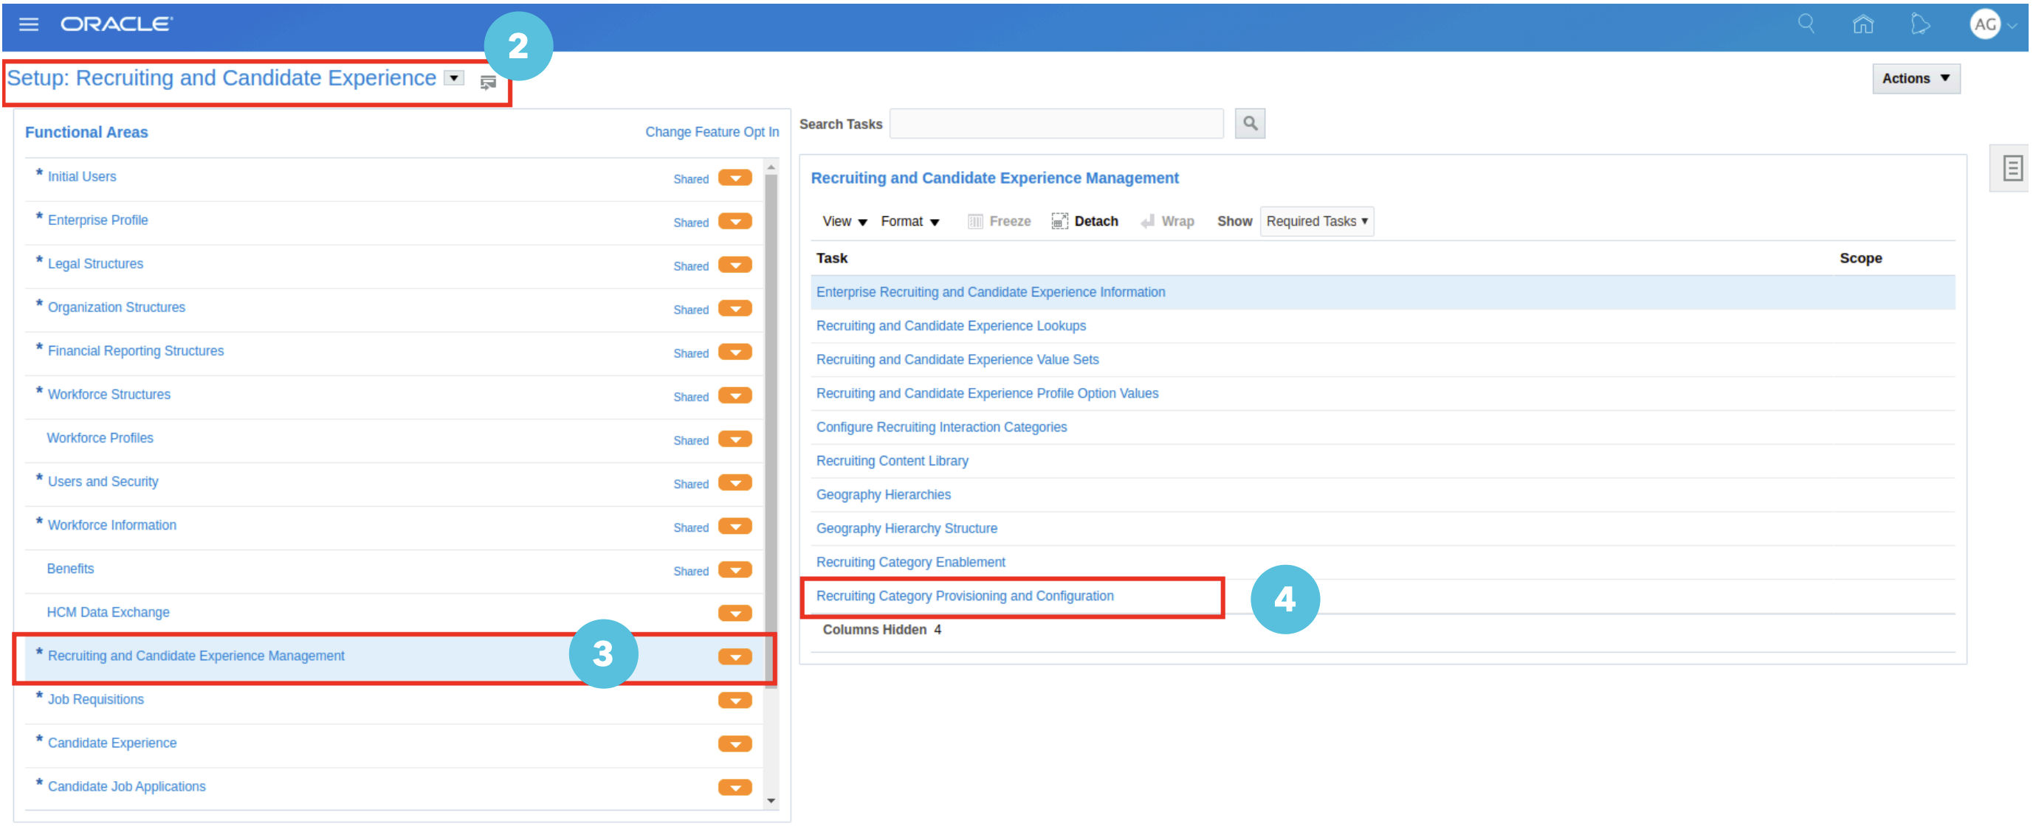Open Recruiting and Candidate Experience Value Sets task
This screenshot has height=829, width=2036.
coord(957,360)
